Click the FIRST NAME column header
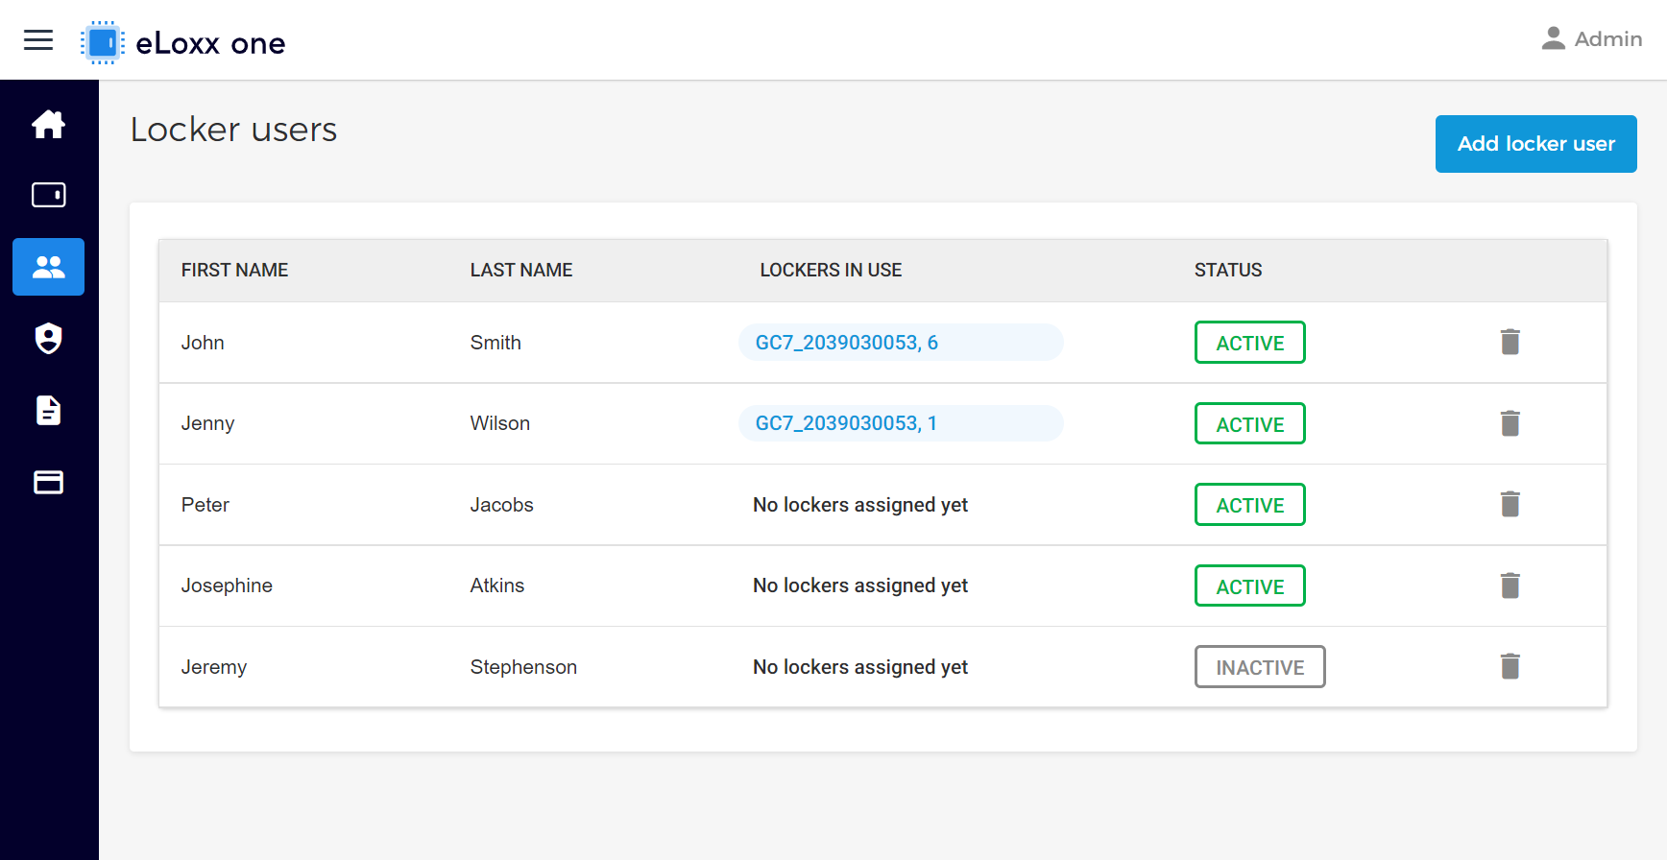Screen dimensions: 1667x860 click(234, 271)
